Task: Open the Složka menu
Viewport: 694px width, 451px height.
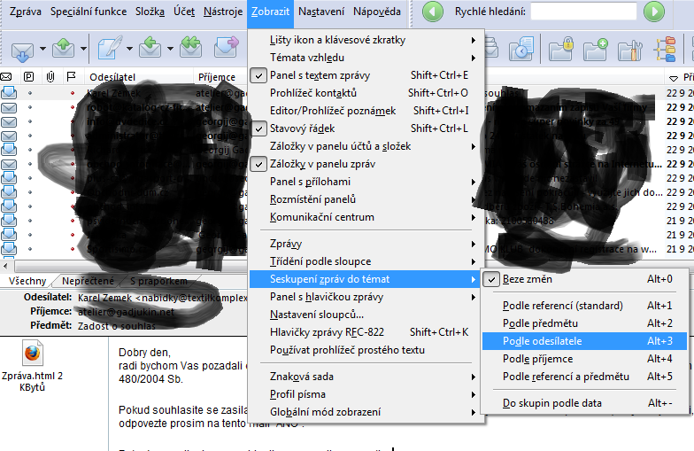Action: point(150,12)
